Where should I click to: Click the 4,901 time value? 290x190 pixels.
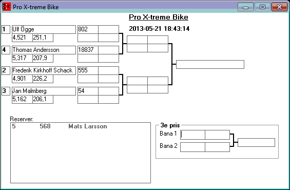(x=22, y=79)
